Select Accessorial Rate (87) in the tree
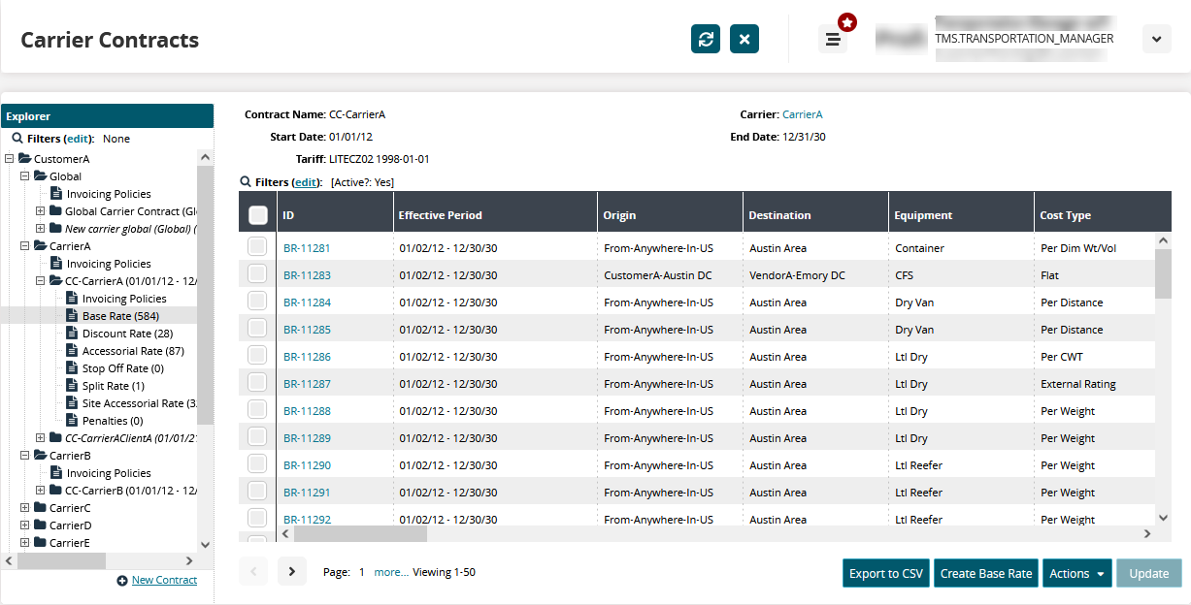Screen dimensions: 1191x605 point(133,351)
